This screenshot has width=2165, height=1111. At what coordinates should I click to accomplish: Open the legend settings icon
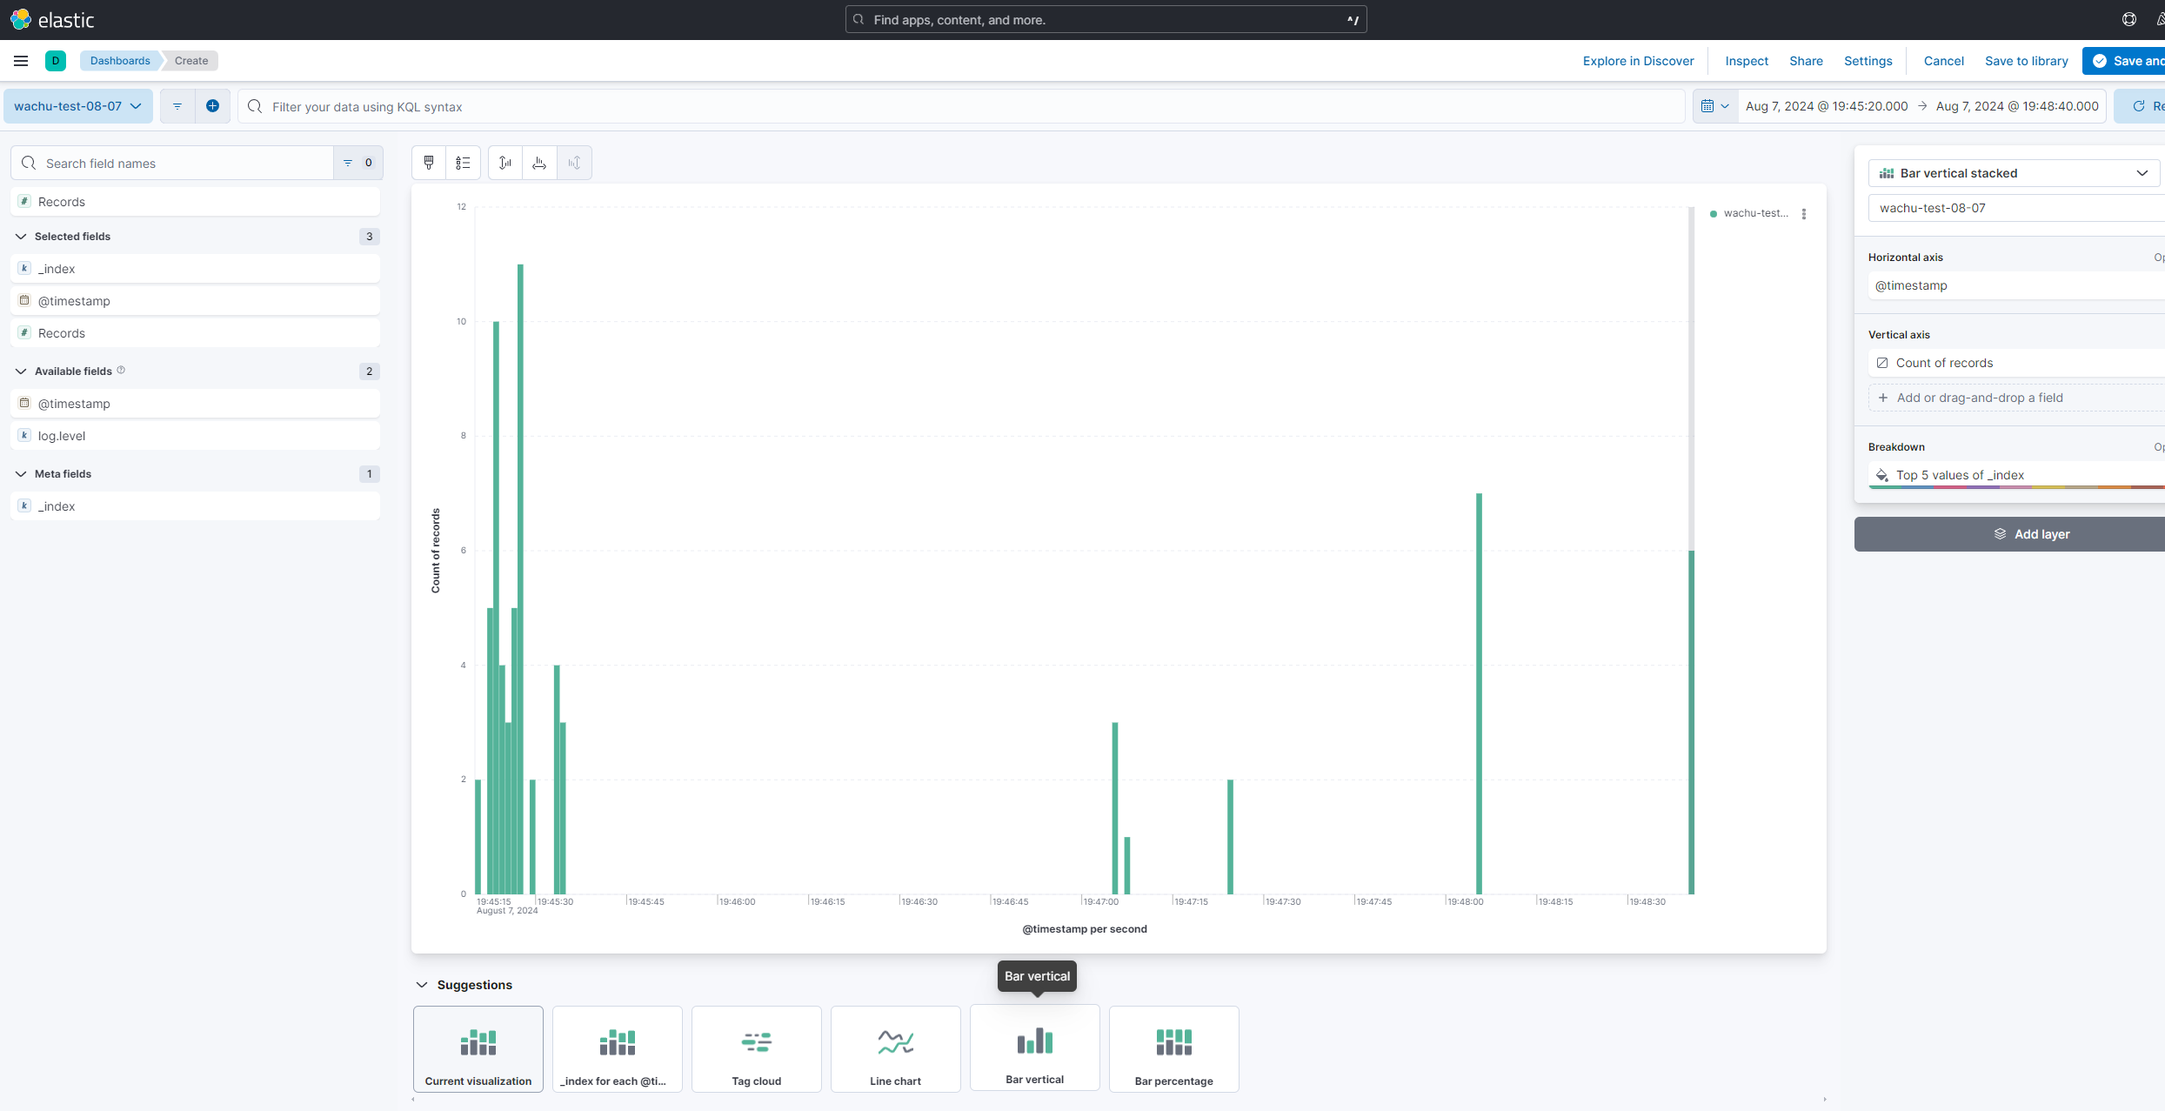463,163
